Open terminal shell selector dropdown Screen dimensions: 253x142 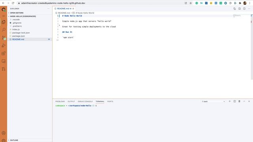click(213, 101)
